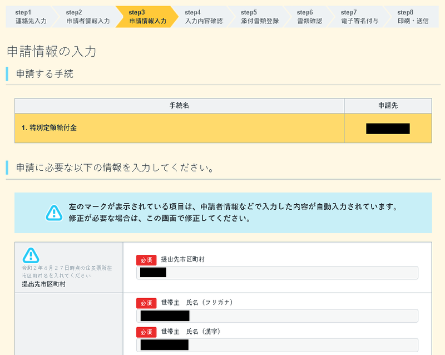Click field label 世帯主 氏名(フリガナ)
Image resolution: width=445 pixels, height=355 pixels.
[197, 303]
